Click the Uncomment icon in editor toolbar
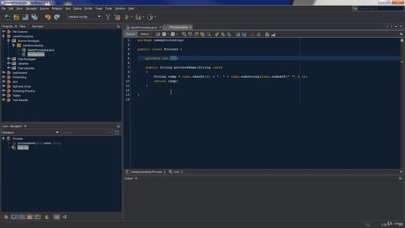Screen dimensions: 405x228 [x=273, y=34]
